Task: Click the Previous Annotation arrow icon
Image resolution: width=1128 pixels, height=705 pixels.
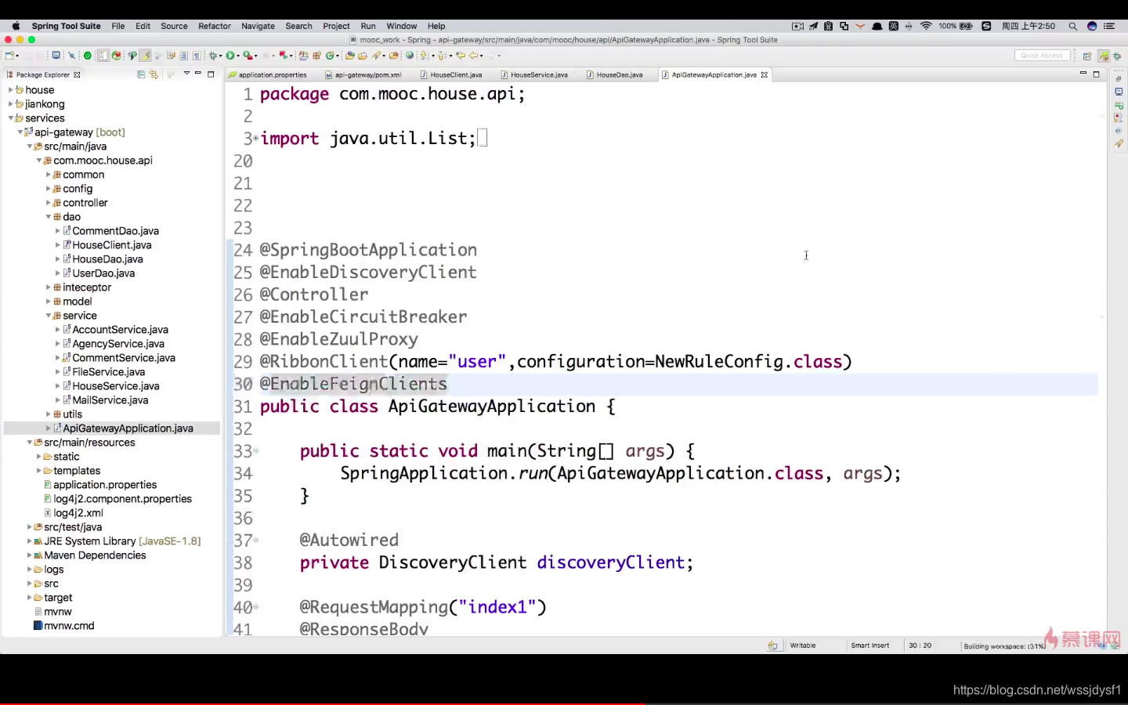Action: [x=442, y=56]
